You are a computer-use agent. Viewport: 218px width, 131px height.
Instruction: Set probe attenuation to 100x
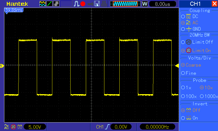click(x=189, y=96)
